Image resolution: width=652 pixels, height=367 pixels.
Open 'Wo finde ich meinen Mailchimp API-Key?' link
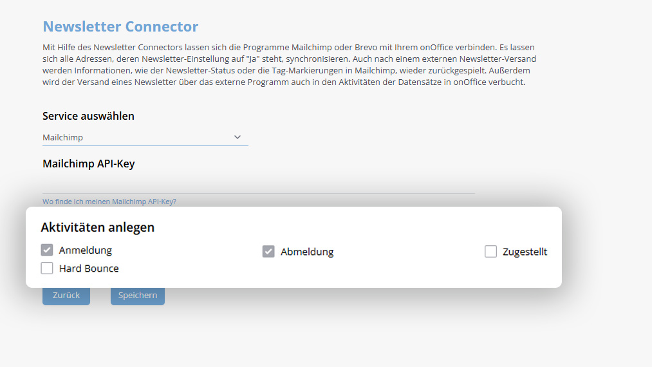(x=109, y=202)
